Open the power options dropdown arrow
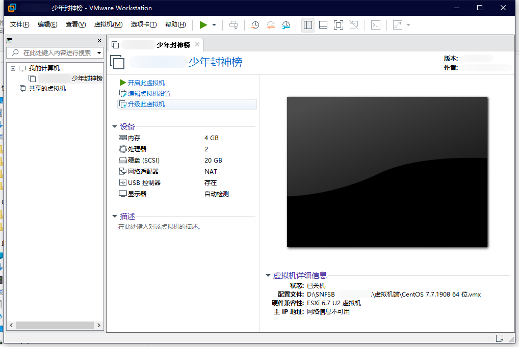The image size is (519, 347). coord(214,25)
